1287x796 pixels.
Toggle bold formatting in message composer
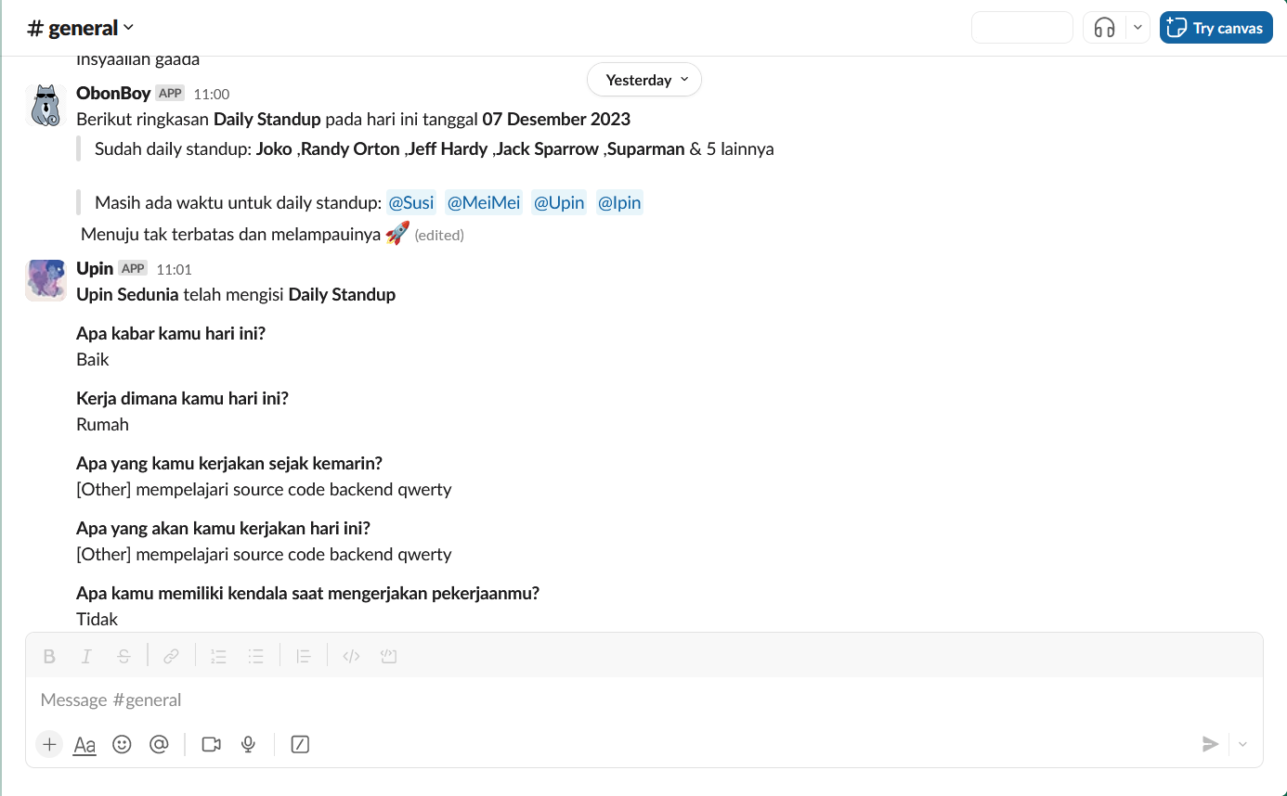pyautogui.click(x=49, y=657)
